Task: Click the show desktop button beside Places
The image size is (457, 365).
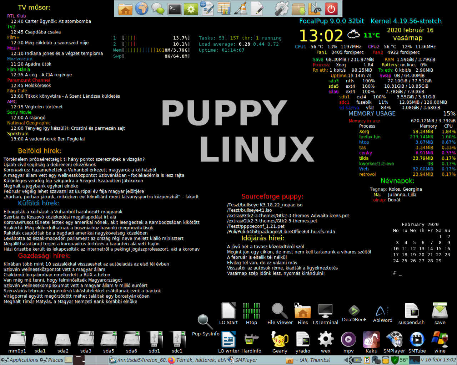Action: pos(69,360)
